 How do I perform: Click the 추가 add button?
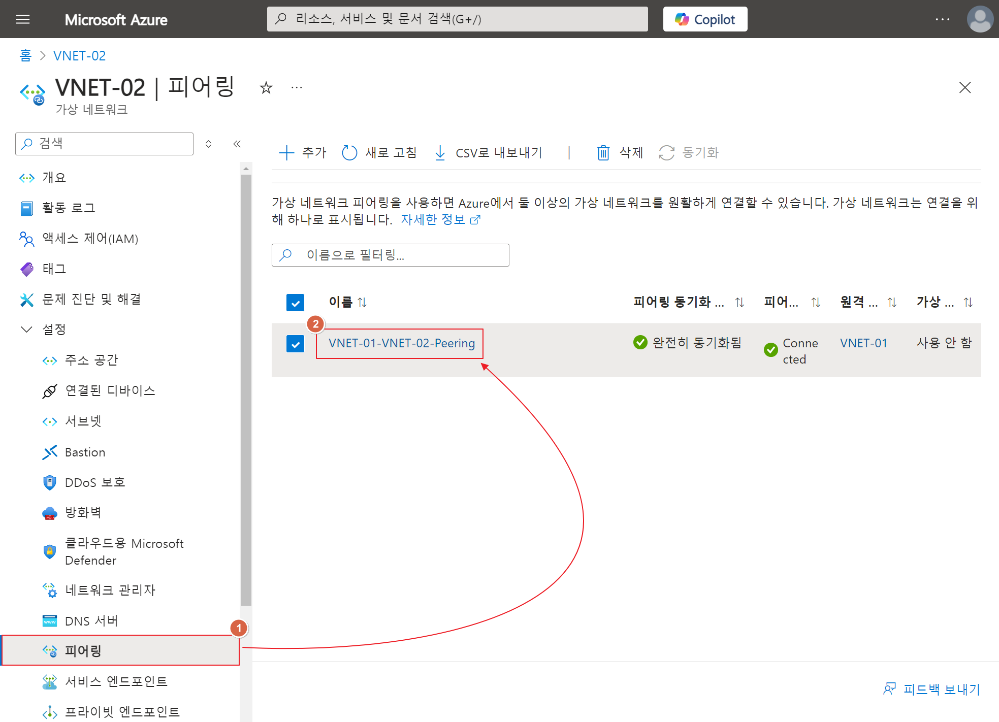303,153
